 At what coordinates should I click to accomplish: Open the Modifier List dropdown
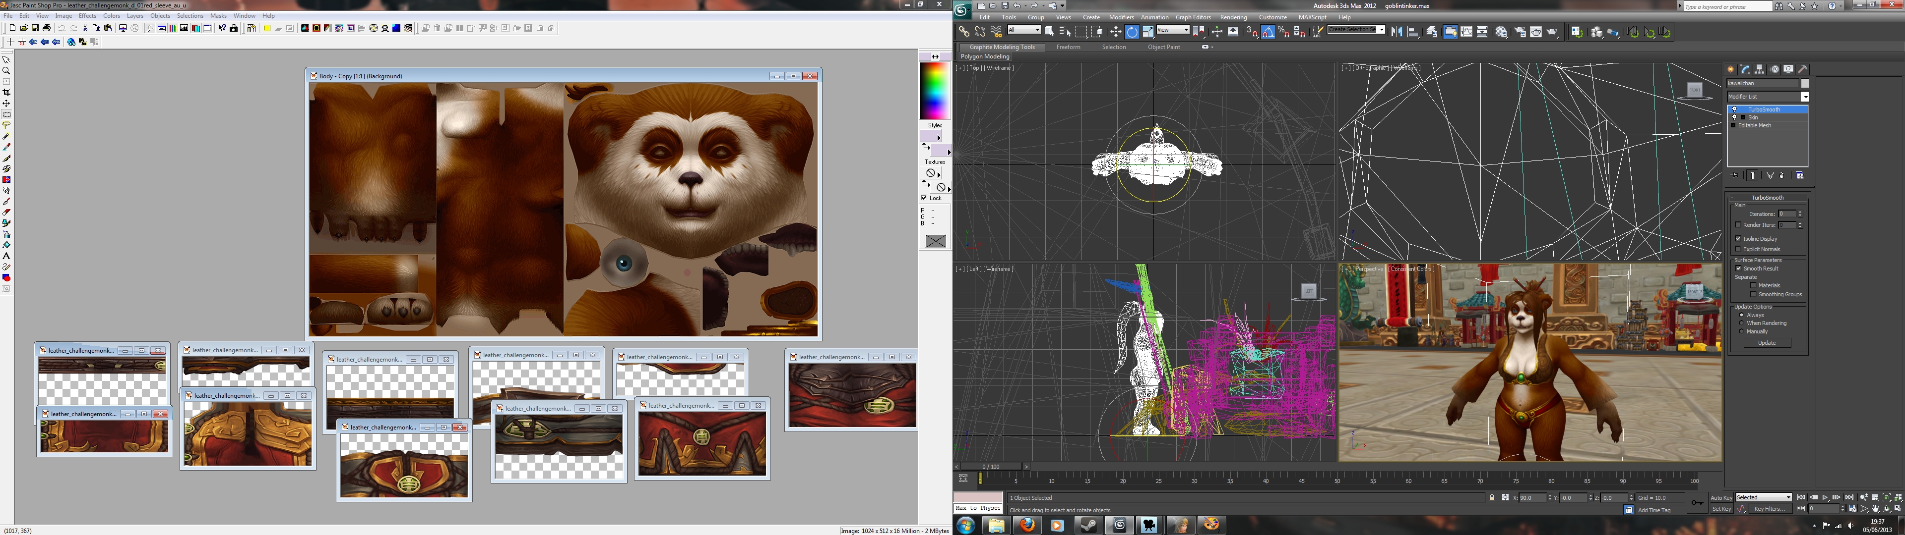[x=1804, y=97]
